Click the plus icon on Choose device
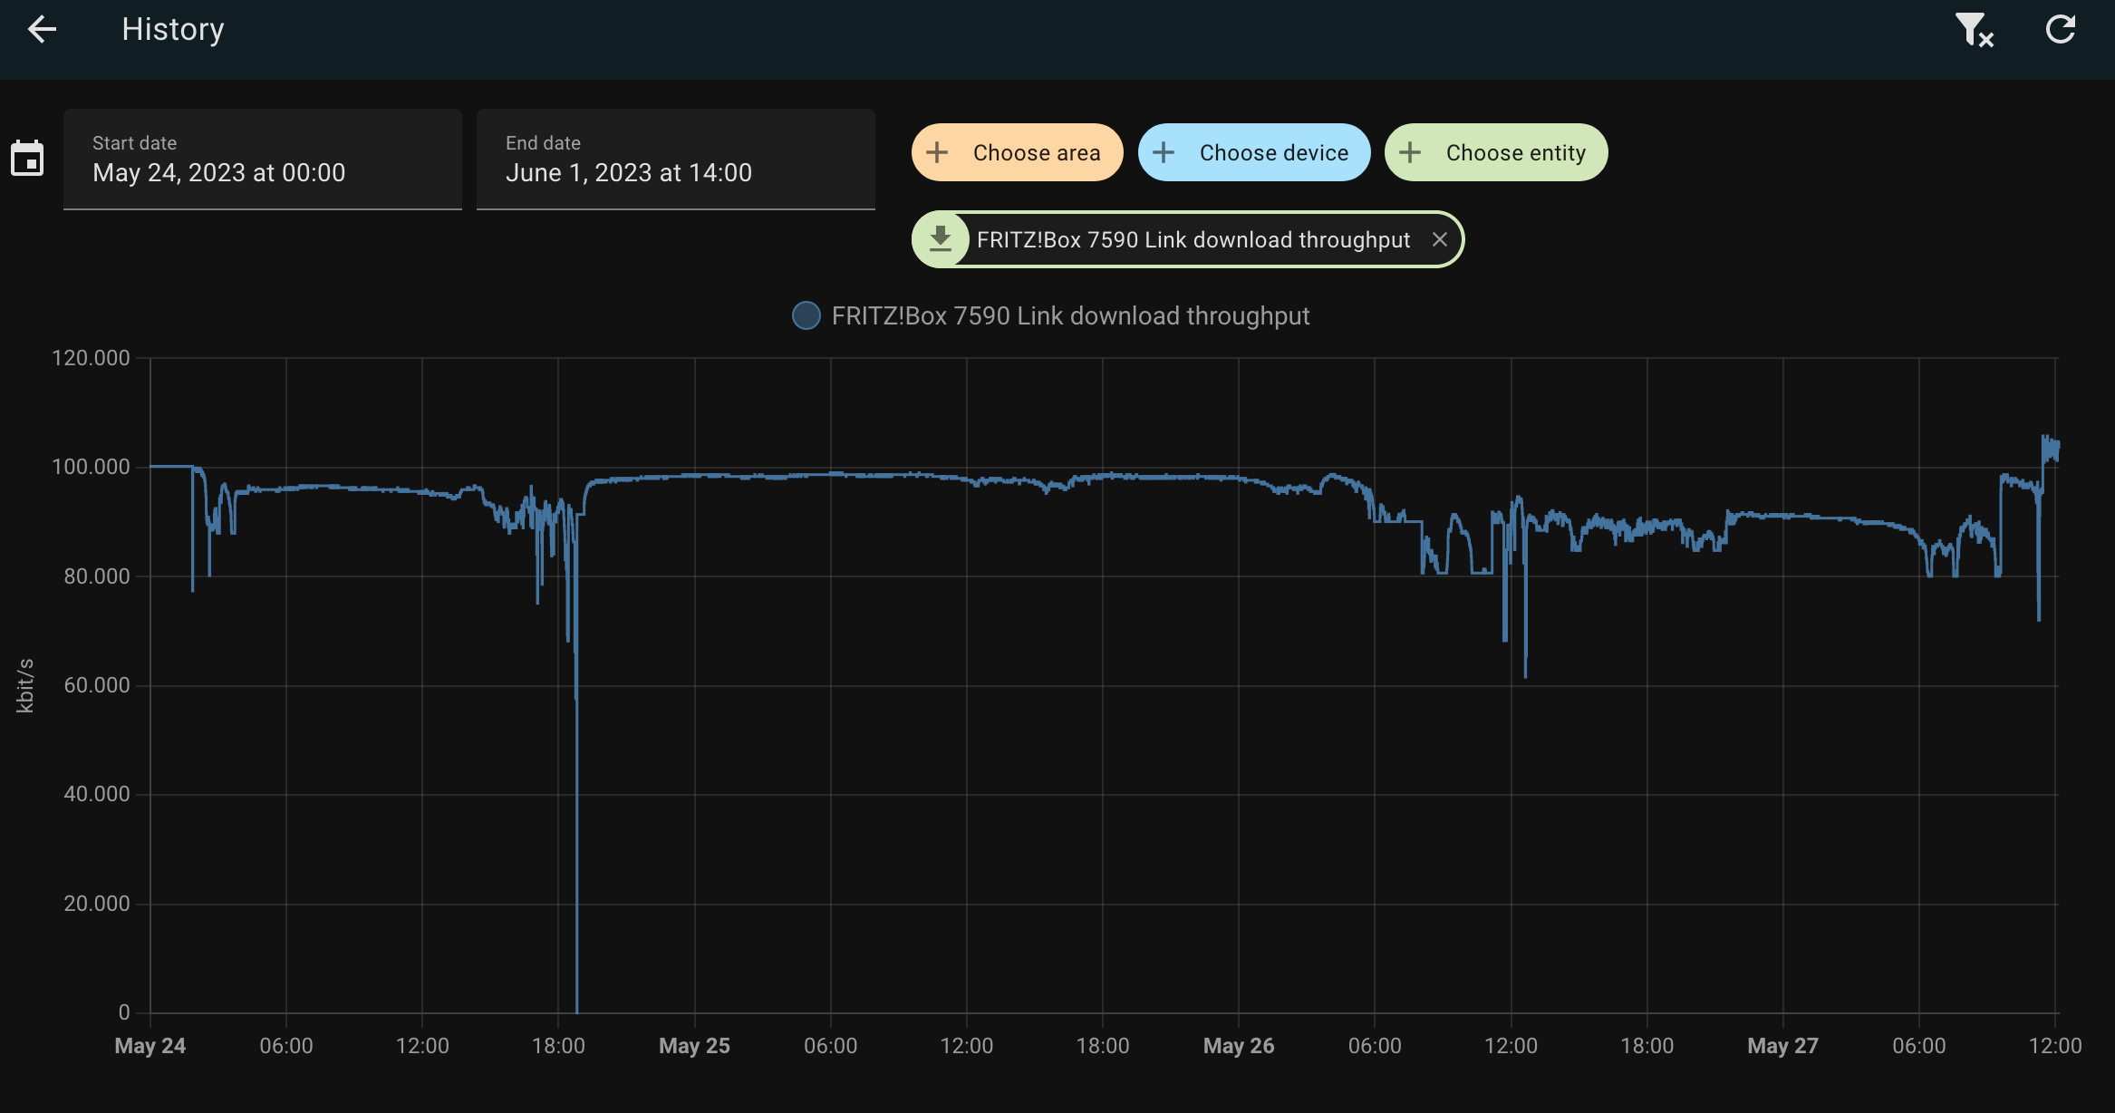 coord(1164,151)
